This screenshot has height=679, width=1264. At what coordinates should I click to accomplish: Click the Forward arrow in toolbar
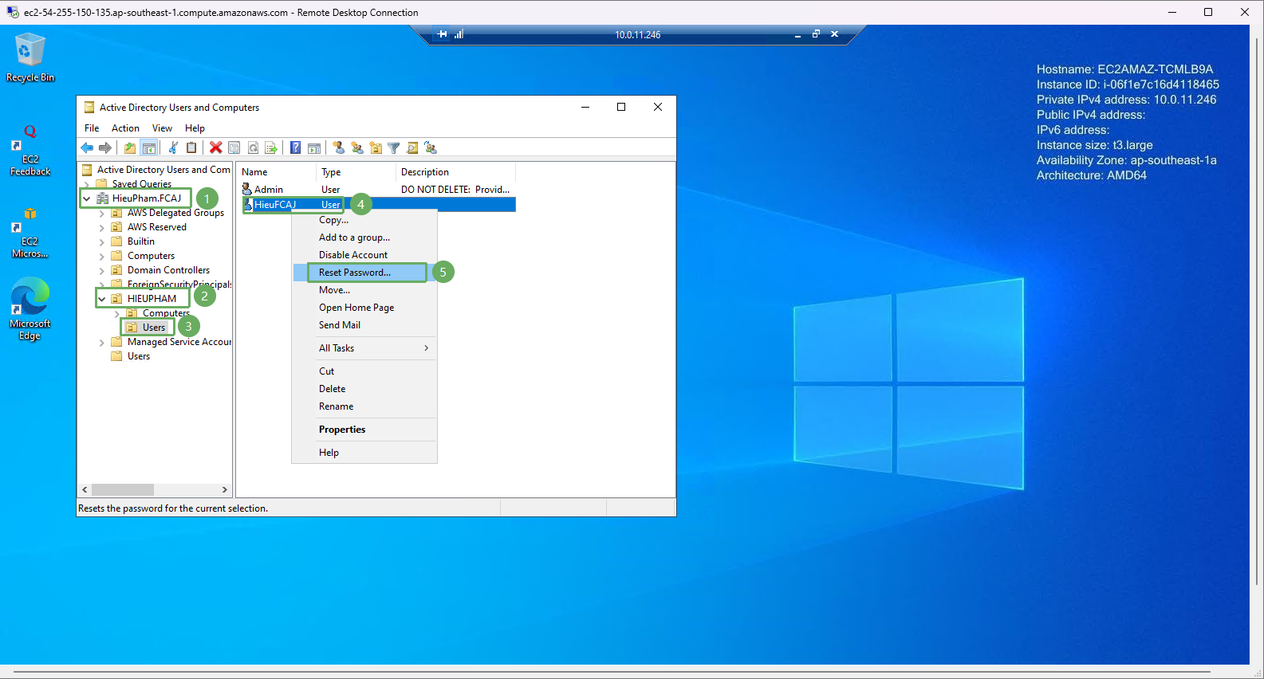(x=105, y=147)
